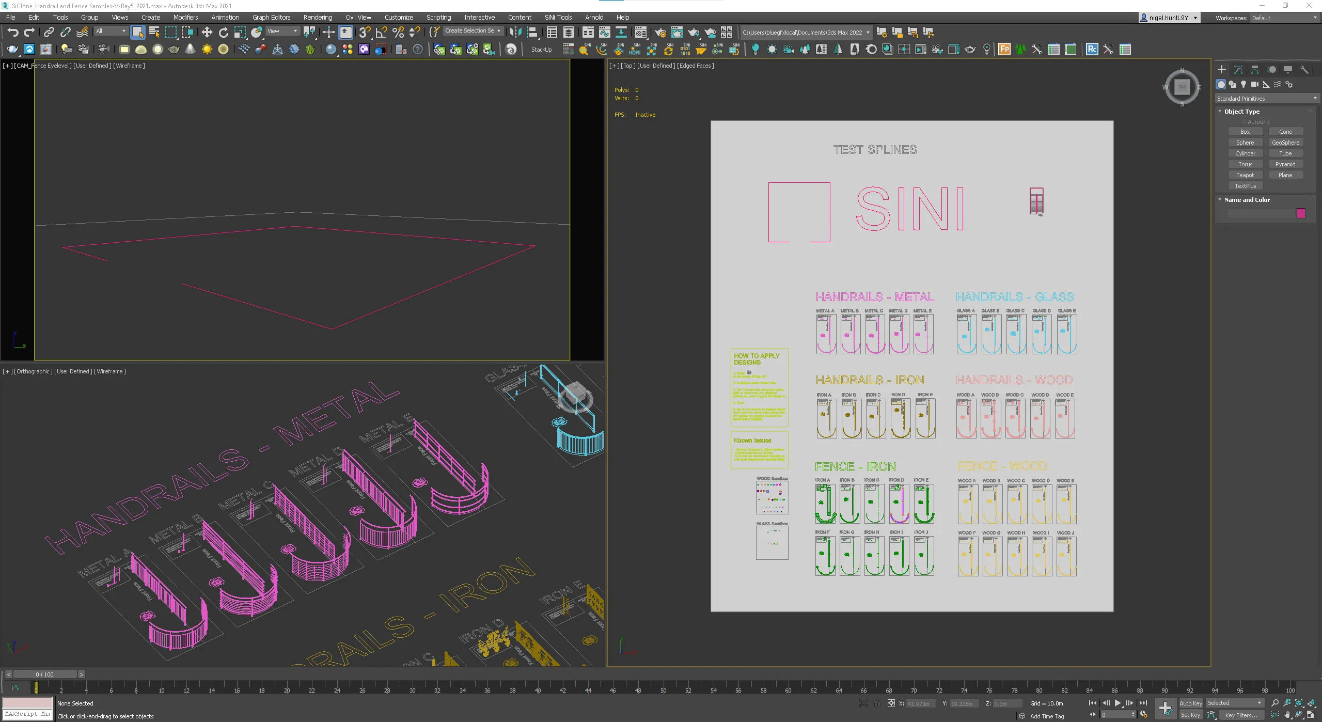Toggle the Auto Key animation mode

(1191, 703)
